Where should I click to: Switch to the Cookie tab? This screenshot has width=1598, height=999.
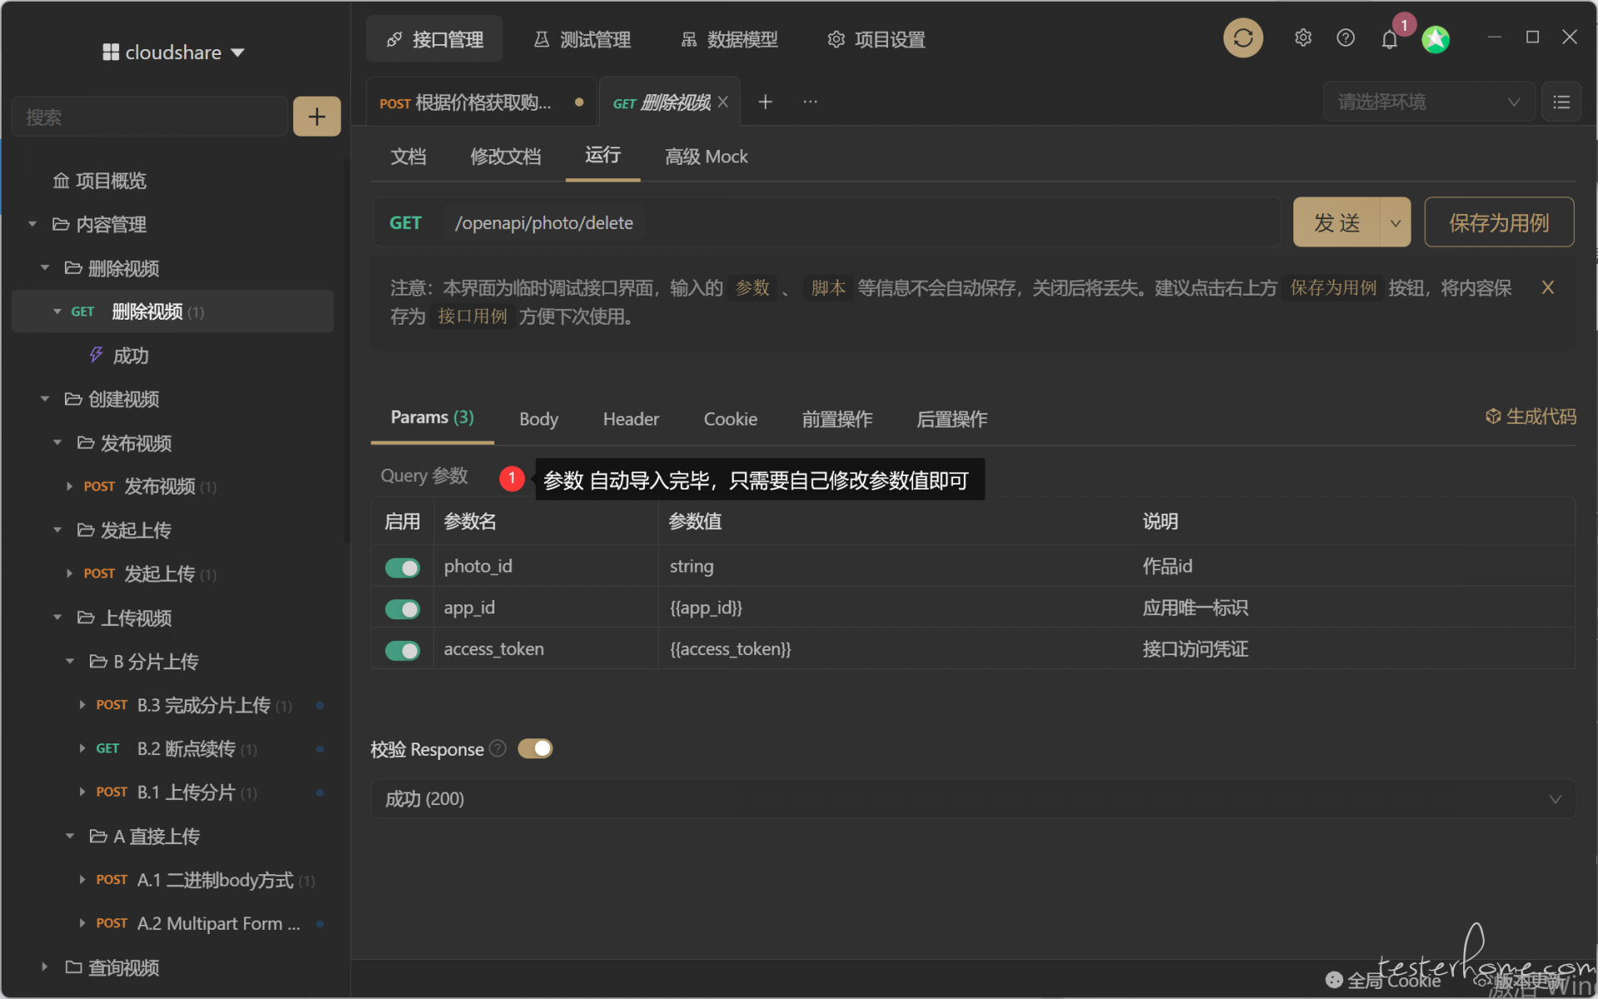point(730,419)
